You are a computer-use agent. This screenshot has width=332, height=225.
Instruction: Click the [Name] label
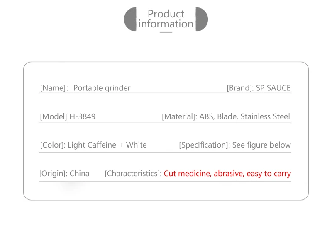tap(54, 88)
